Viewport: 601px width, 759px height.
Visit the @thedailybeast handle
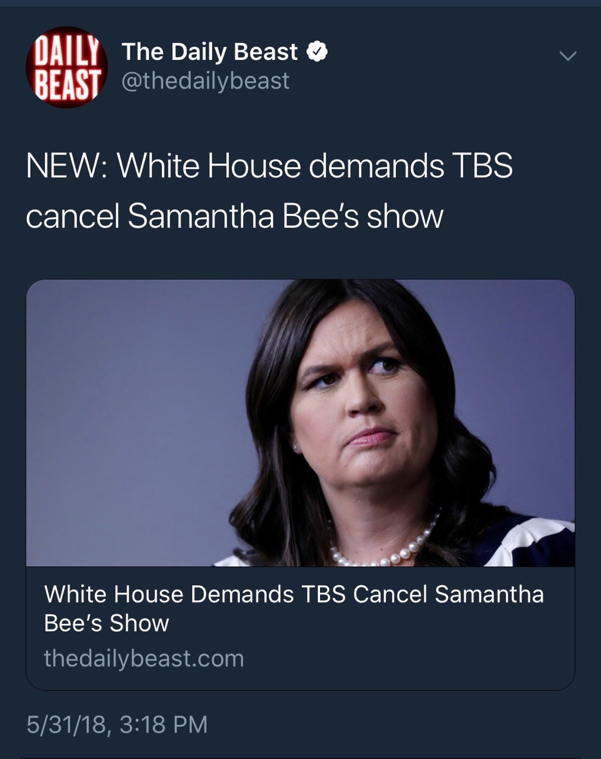(205, 81)
